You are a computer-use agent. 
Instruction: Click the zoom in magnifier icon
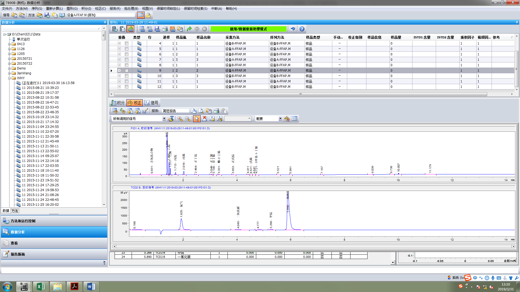(180, 119)
